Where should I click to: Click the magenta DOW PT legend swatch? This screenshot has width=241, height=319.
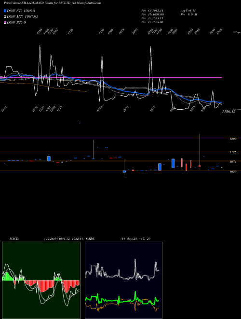(x=5, y=22)
